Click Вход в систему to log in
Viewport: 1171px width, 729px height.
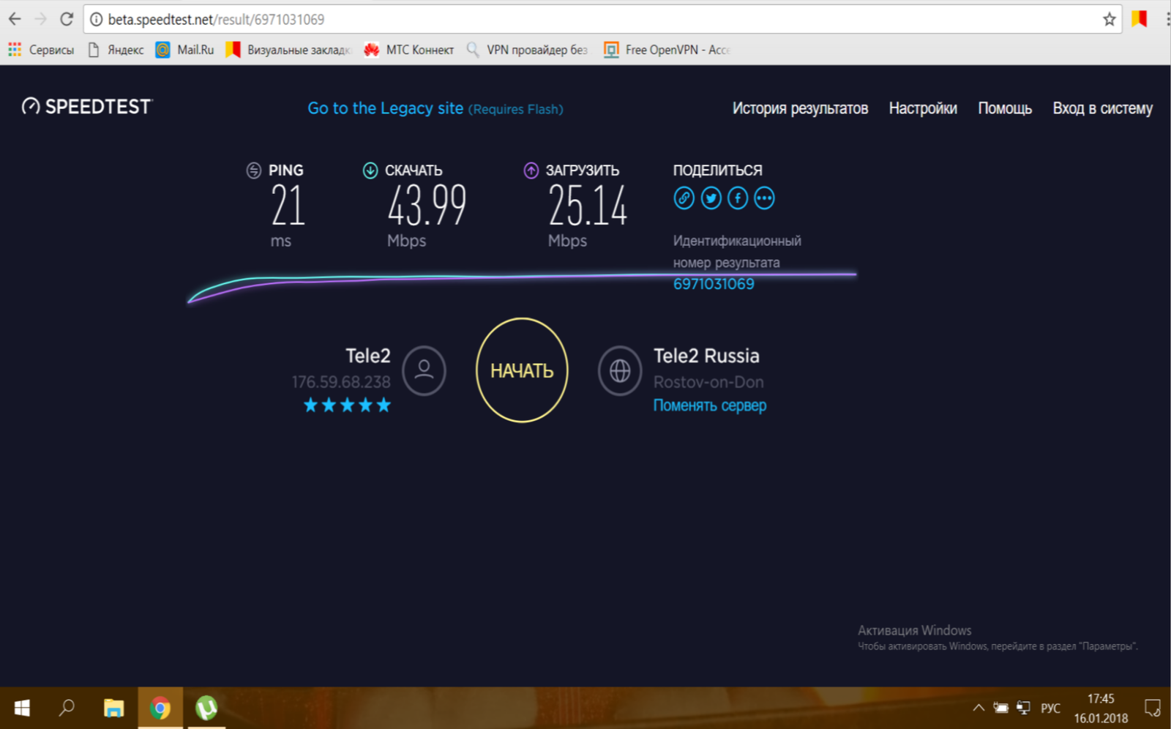[x=1102, y=108]
